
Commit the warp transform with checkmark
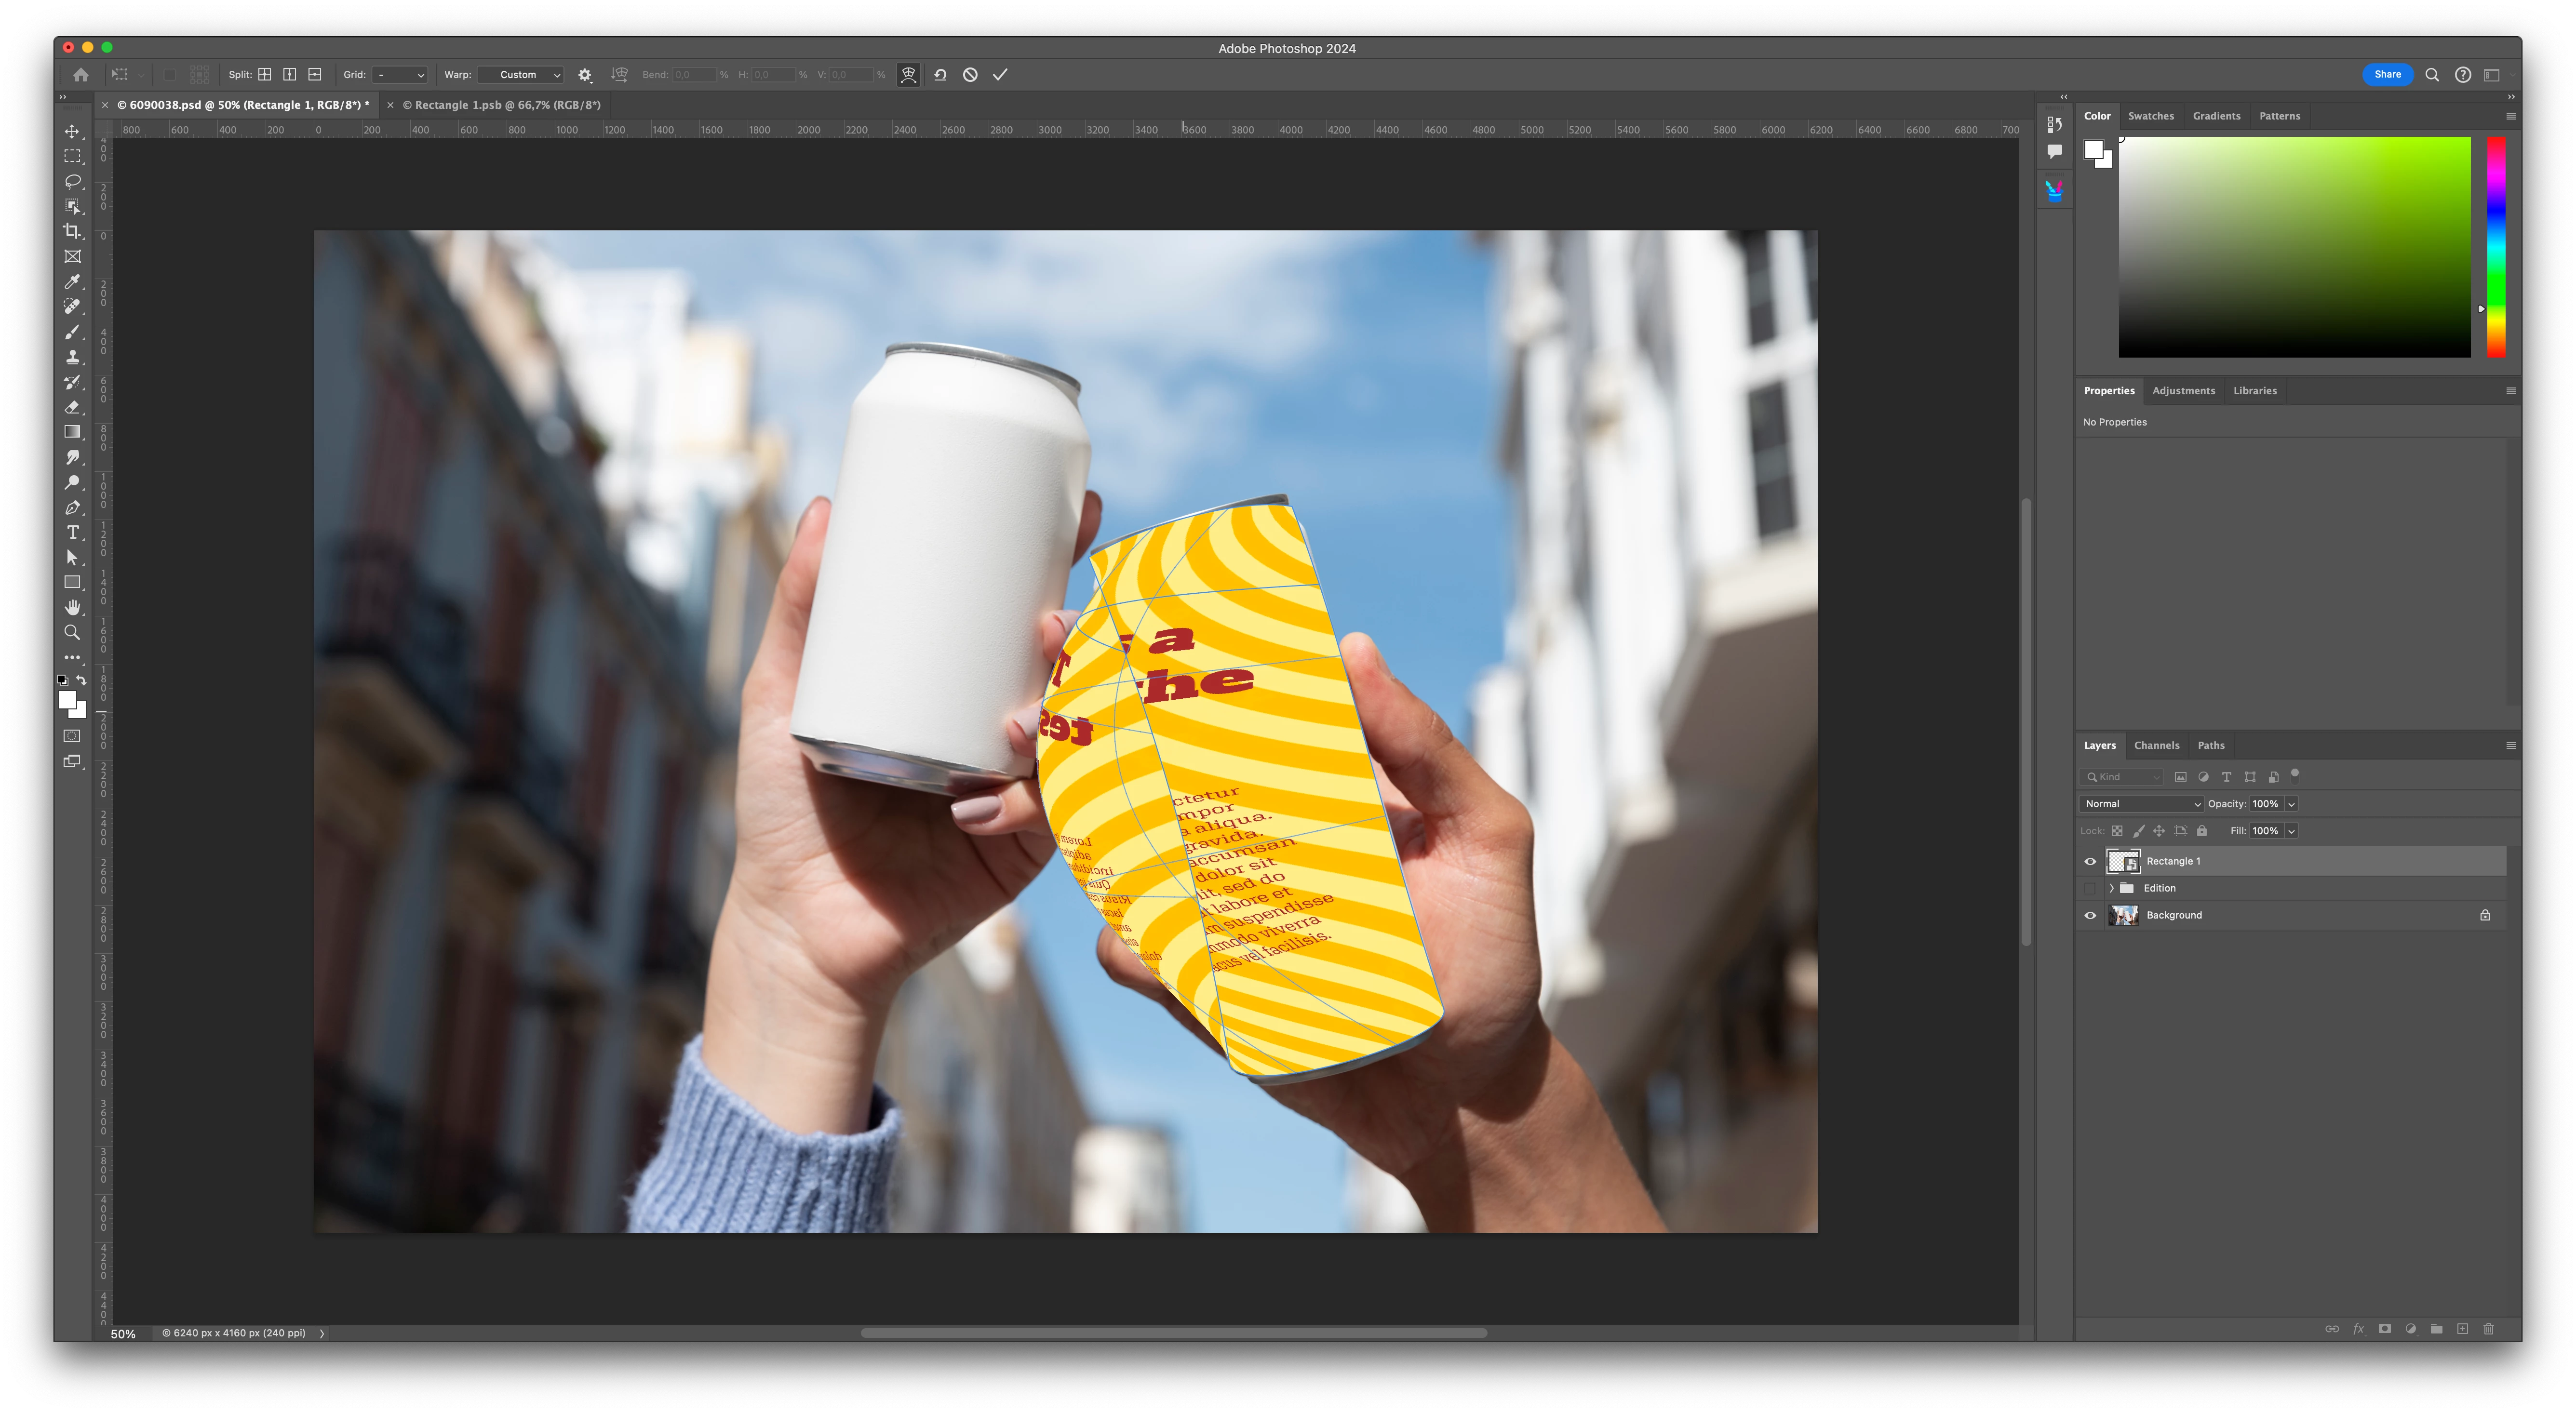point(1000,74)
